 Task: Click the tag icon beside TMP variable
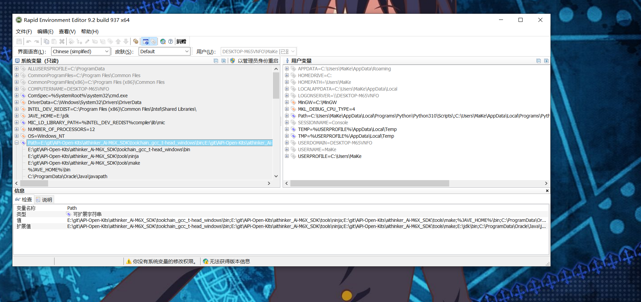[x=293, y=136]
